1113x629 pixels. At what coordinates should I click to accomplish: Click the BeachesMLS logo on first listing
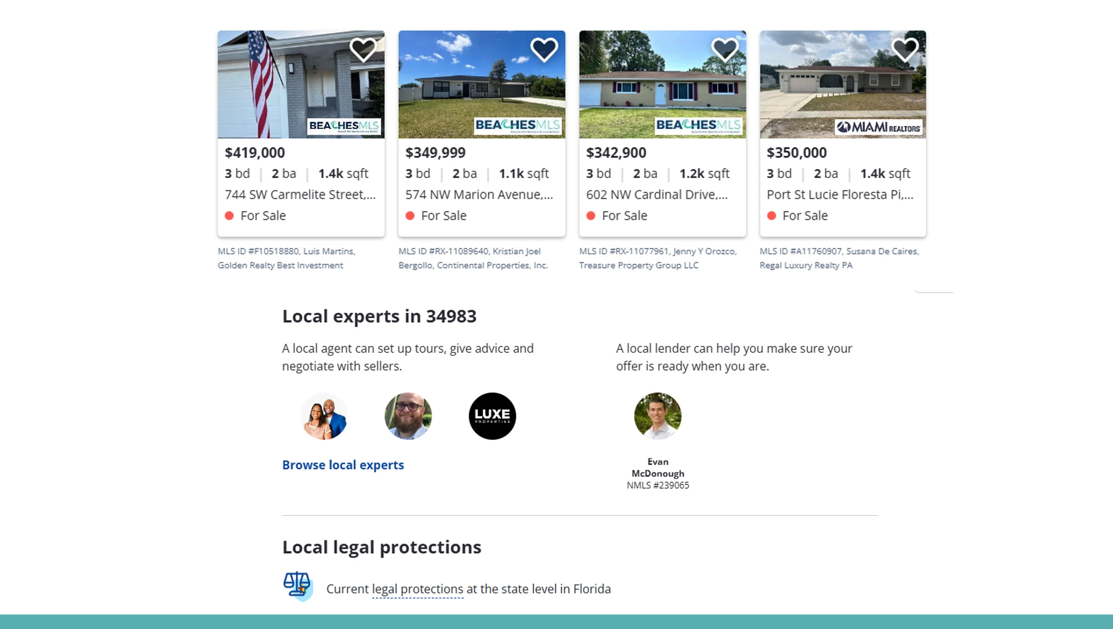coord(345,126)
